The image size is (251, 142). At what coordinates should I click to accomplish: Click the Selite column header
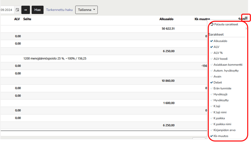click(27, 19)
